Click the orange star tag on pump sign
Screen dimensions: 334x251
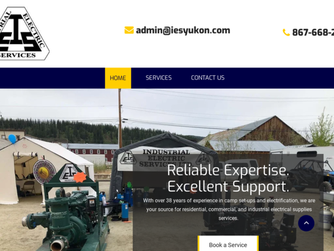(x=80, y=177)
